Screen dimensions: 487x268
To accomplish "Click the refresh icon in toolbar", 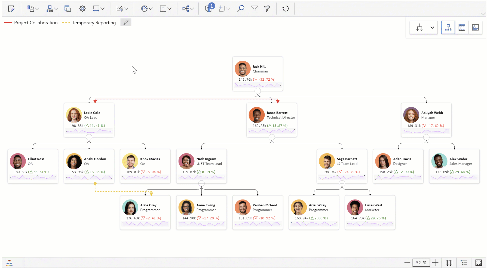I will [285, 9].
